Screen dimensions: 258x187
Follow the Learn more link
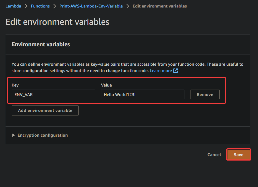161,71
